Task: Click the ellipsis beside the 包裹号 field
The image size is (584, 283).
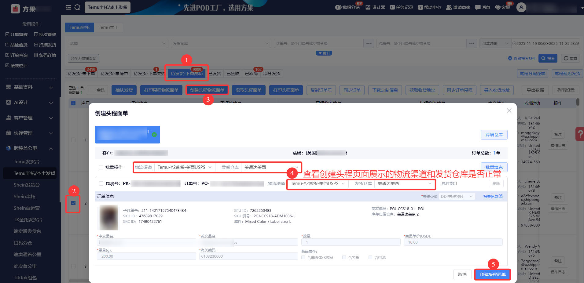Action: [x=472, y=43]
